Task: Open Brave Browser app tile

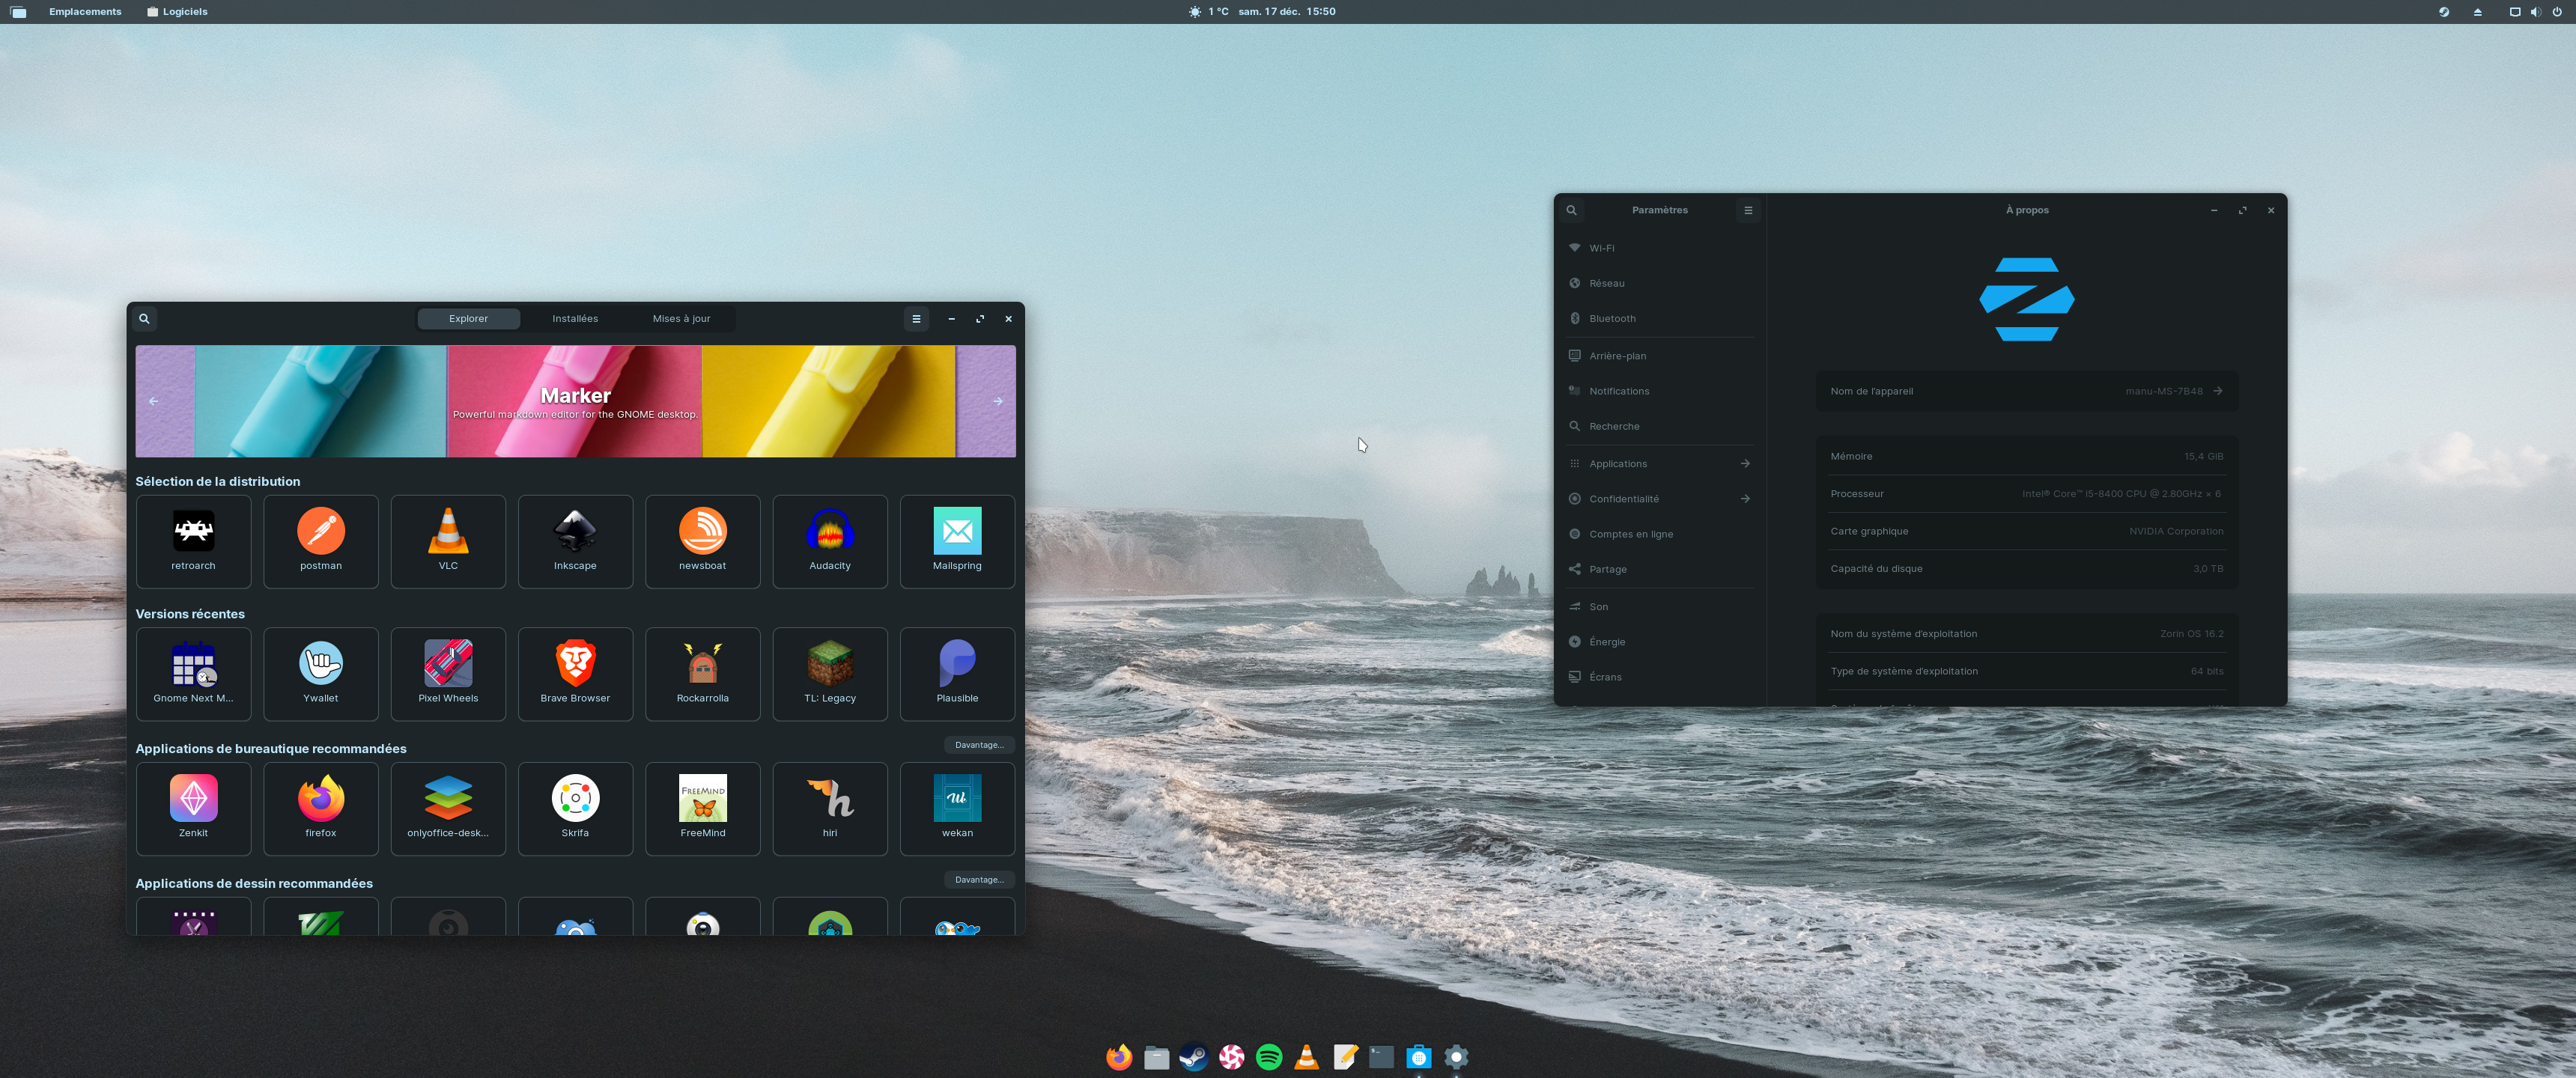Action: 575,673
